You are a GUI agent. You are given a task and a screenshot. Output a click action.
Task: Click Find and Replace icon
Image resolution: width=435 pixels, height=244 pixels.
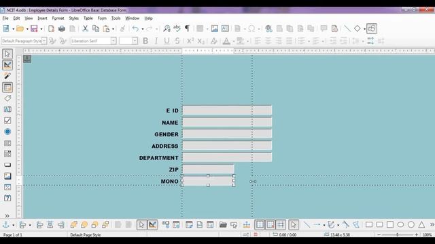pos(167,28)
